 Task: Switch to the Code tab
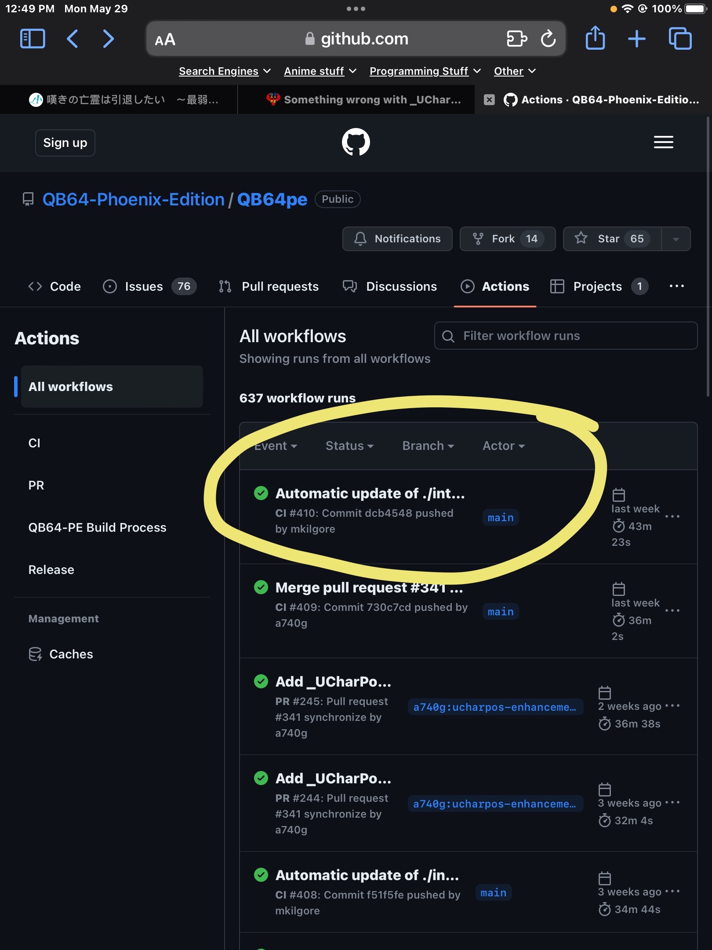(x=54, y=286)
